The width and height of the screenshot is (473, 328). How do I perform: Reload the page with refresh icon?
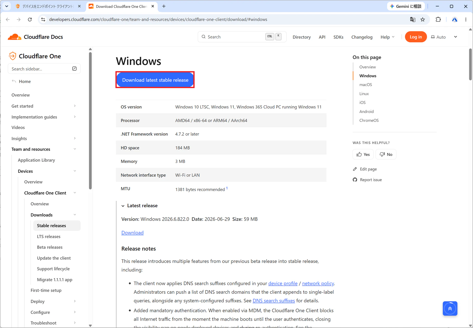[x=30, y=20]
